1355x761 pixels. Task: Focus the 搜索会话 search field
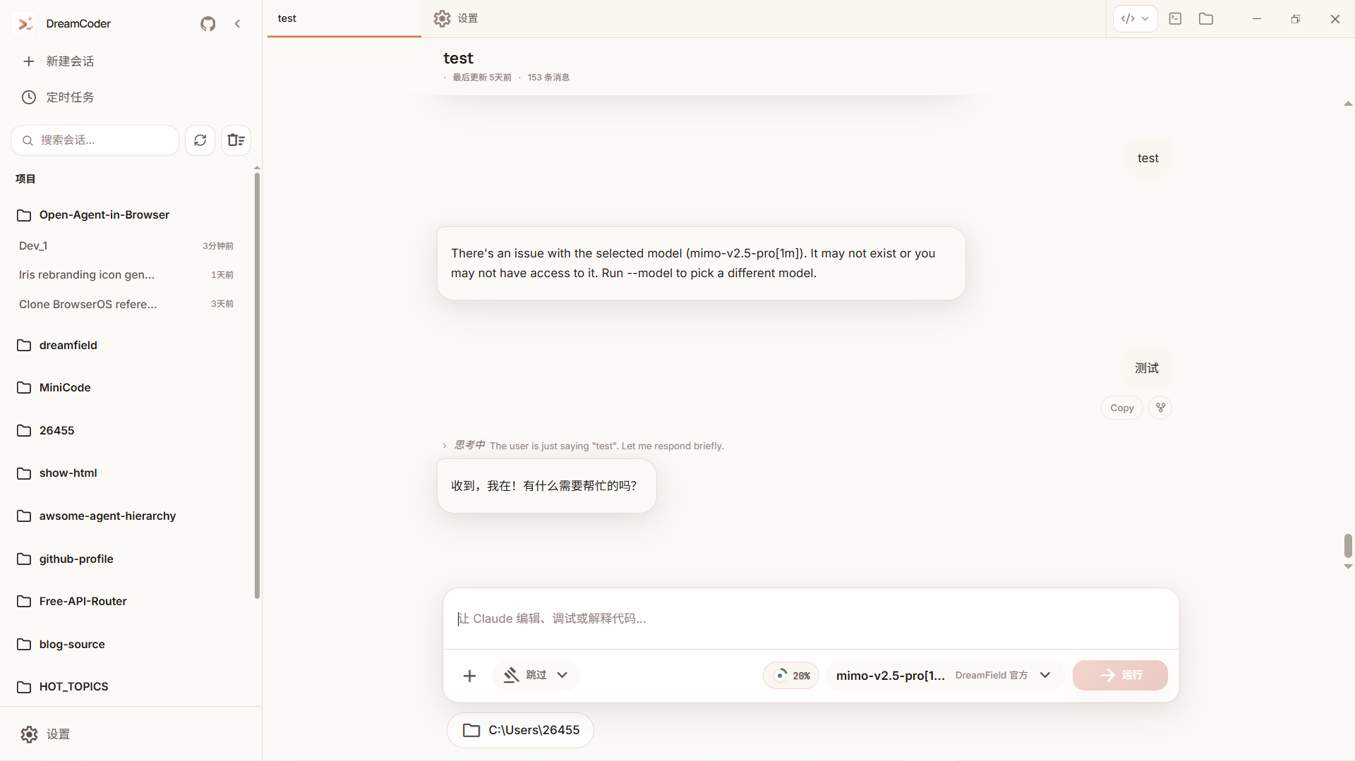tap(95, 140)
